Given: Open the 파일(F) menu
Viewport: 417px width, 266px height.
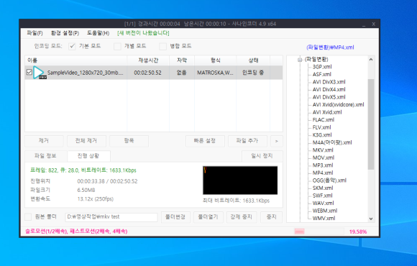Looking at the screenshot, I should pyautogui.click(x=35, y=33).
